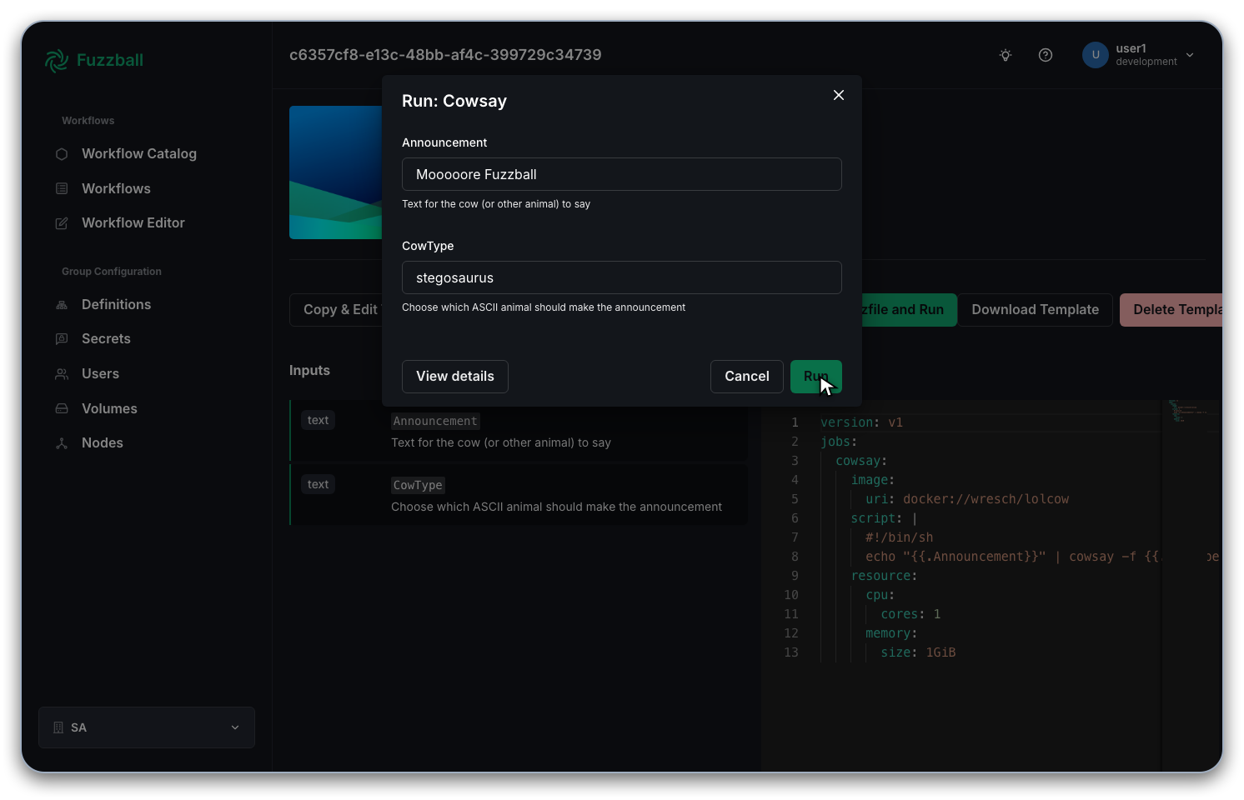Expand the user1 account dropdown chevron

pos(1190,55)
